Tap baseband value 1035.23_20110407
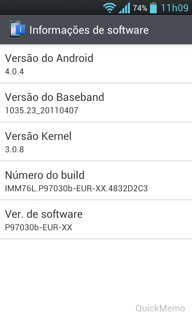The image size is (192, 321). (42, 110)
